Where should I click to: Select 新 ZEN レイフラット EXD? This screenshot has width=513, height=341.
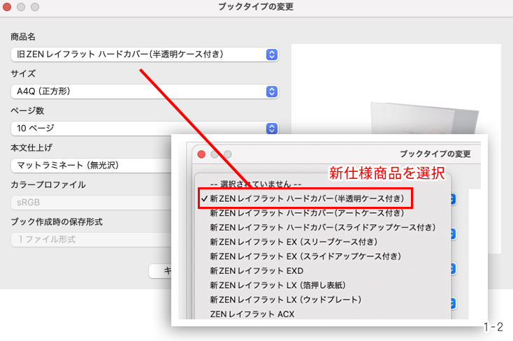256,271
